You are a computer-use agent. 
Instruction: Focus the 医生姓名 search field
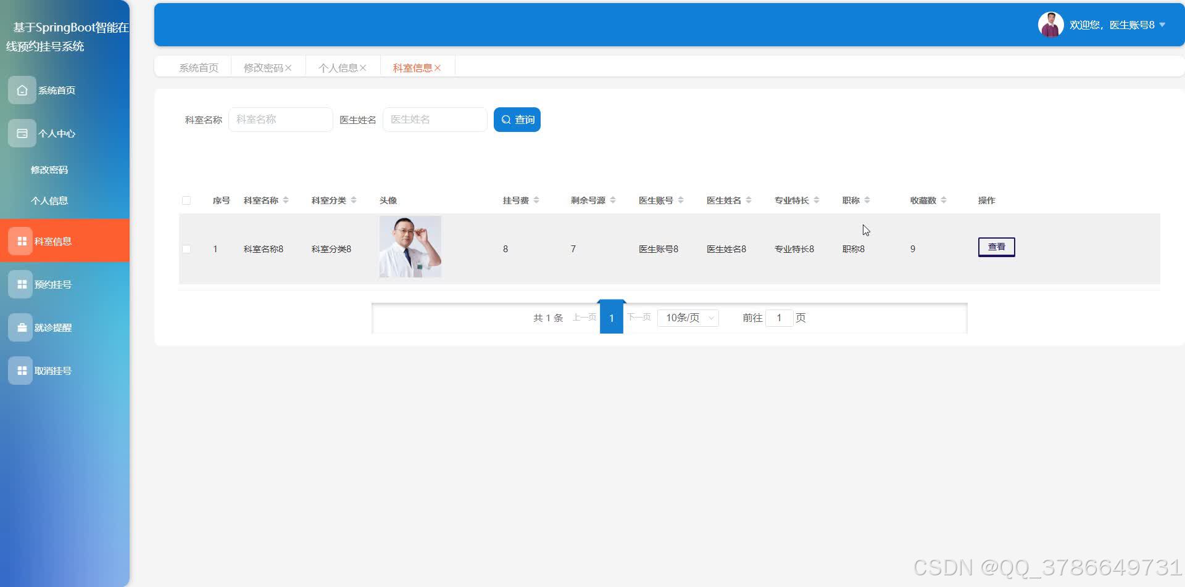tap(435, 120)
